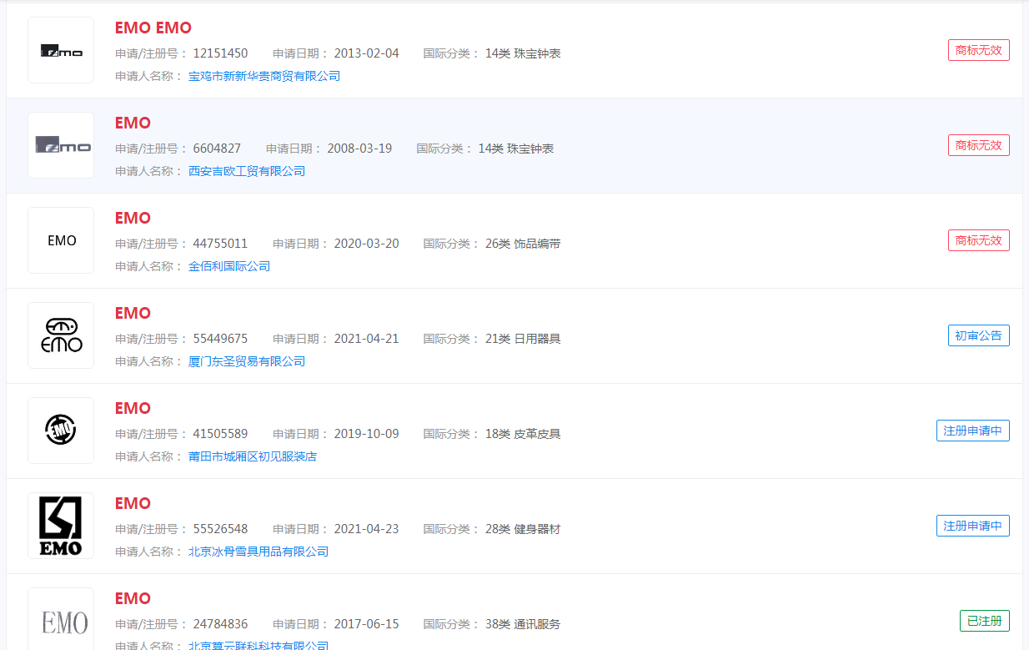Select application date 2013-02-04

367,53
